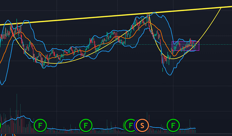Screen dimensions: 232x136
Task: Select the thick yellow rising trendline
Action: coord(116,15)
